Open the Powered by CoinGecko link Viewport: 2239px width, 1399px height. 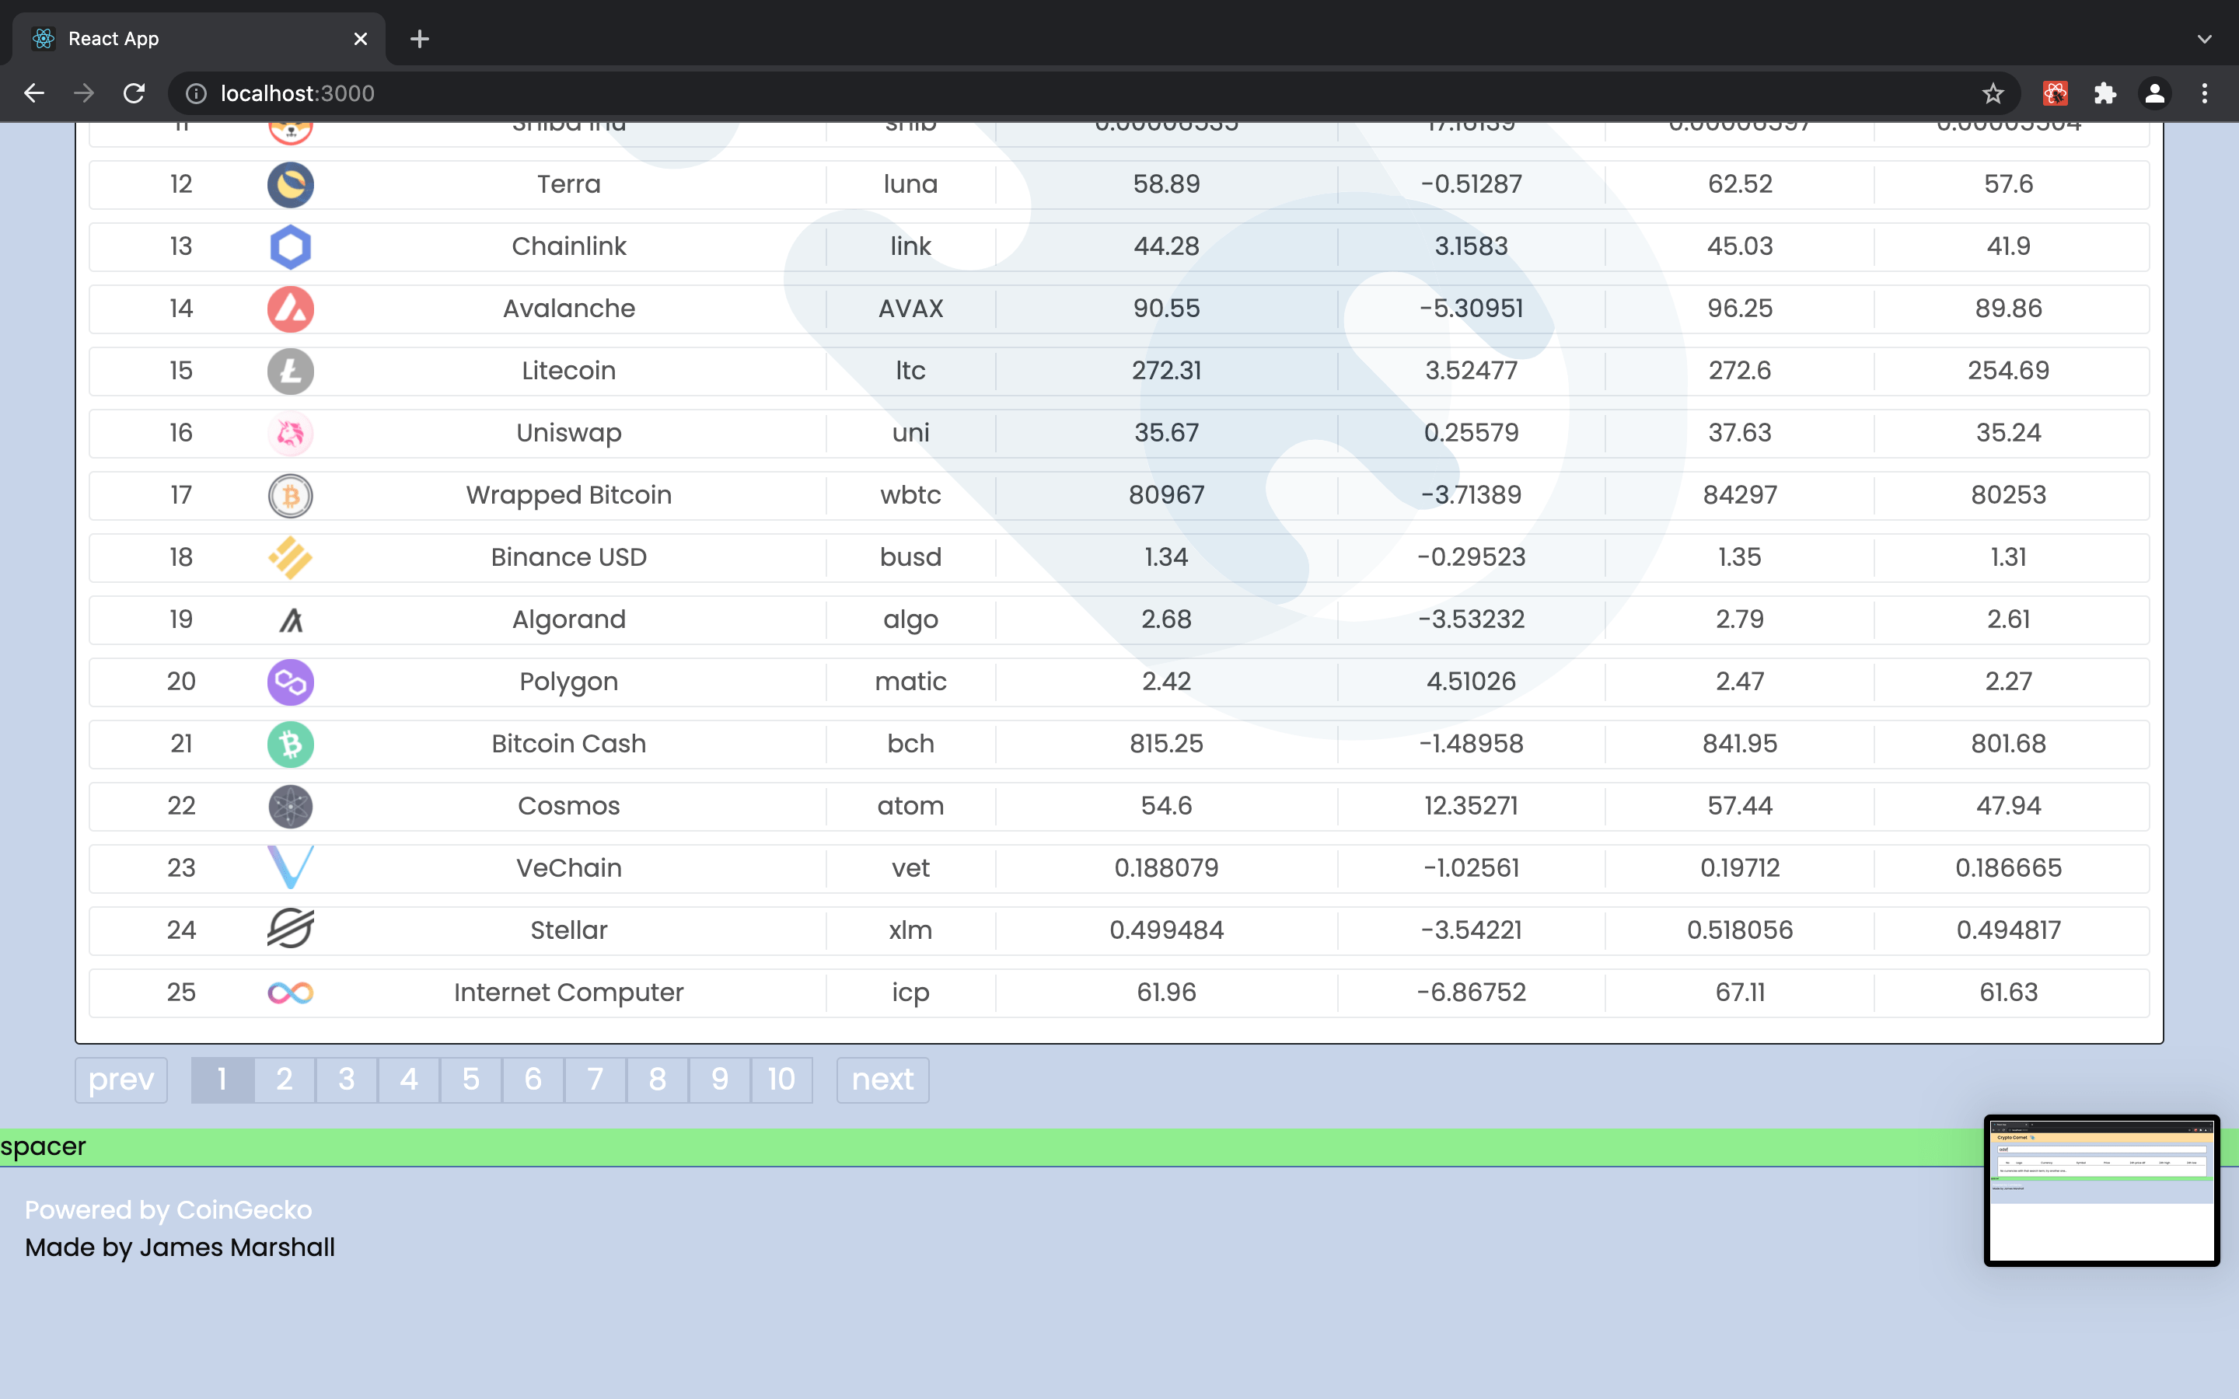[x=169, y=1210]
